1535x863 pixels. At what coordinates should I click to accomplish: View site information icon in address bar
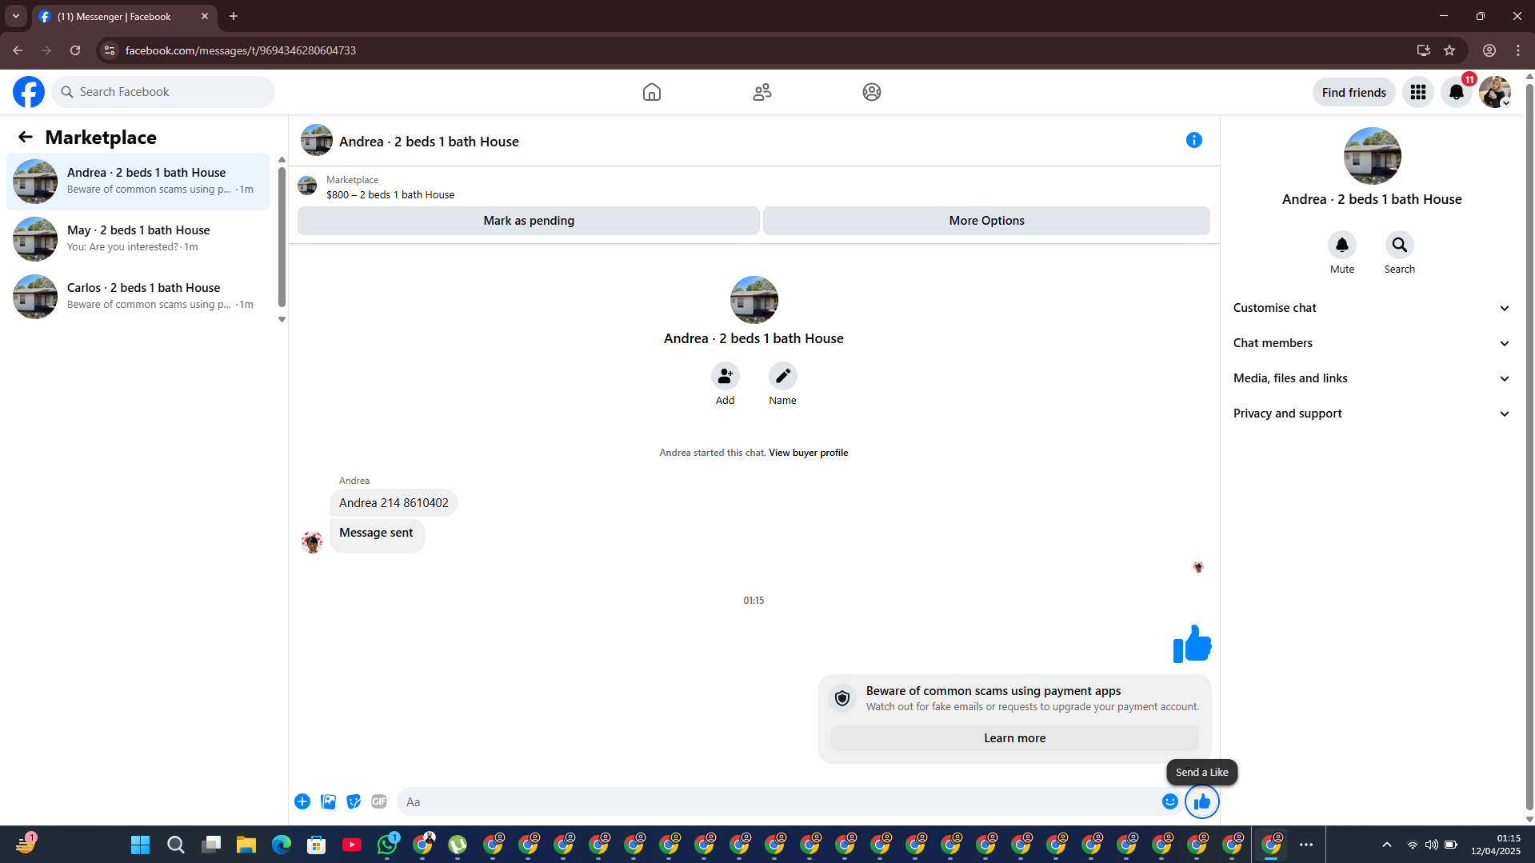(x=110, y=50)
